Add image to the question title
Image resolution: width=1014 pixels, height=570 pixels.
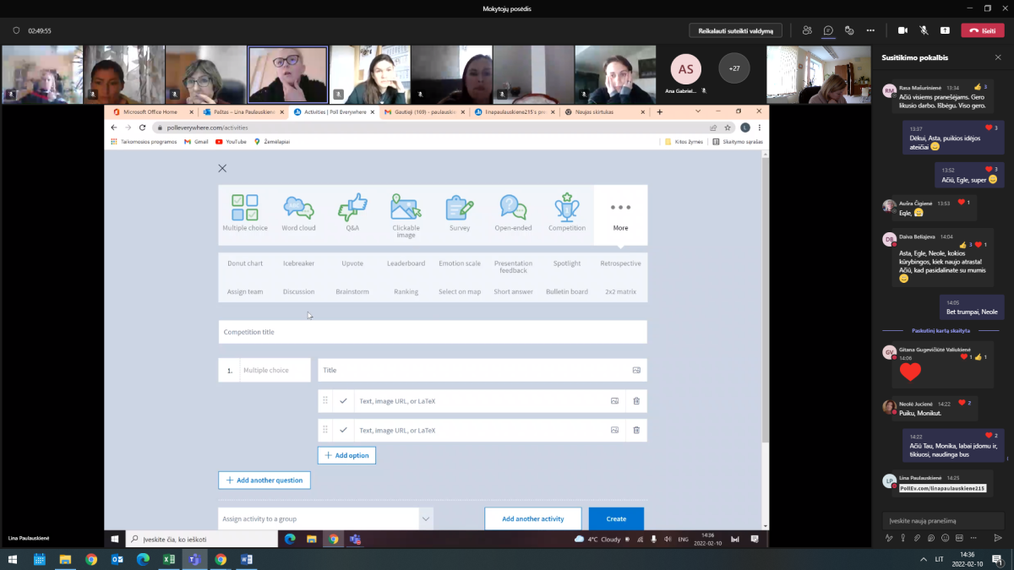[x=636, y=370]
